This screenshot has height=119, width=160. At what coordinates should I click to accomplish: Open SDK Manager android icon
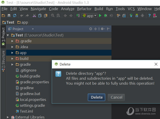[142, 16]
